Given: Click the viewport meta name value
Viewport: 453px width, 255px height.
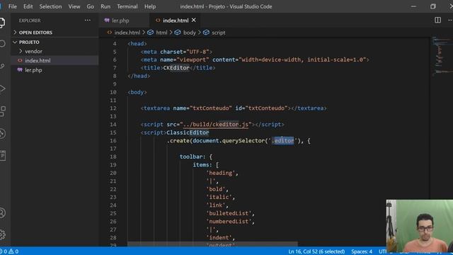Looking at the screenshot, I should click(193, 59).
